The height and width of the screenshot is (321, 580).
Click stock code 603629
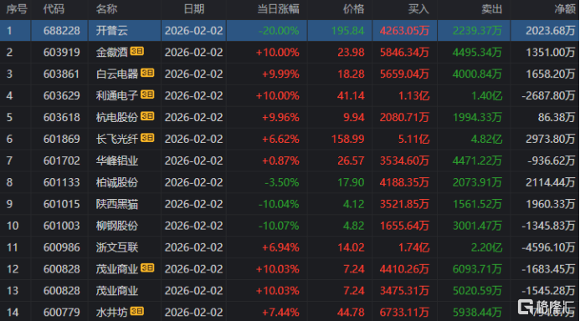[61, 95]
